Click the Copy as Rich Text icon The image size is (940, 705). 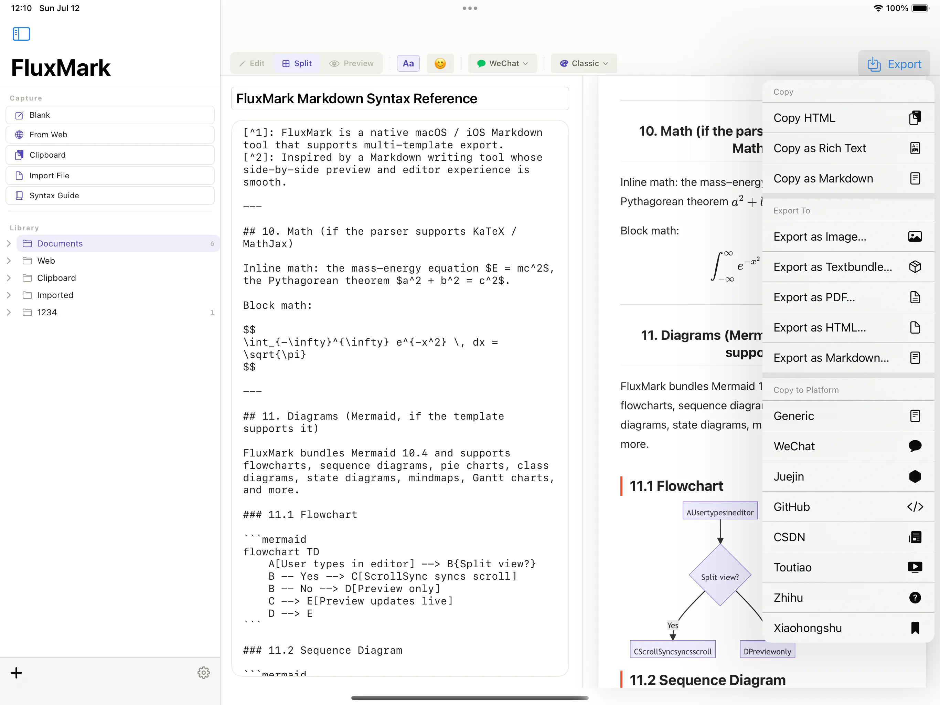point(915,148)
